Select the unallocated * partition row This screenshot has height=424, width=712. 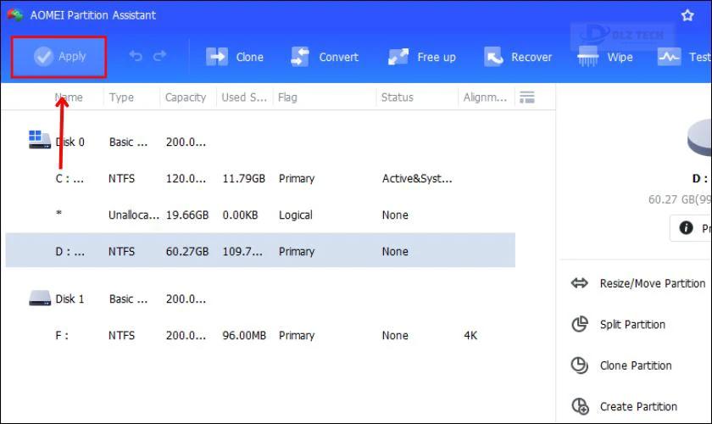click(x=260, y=215)
